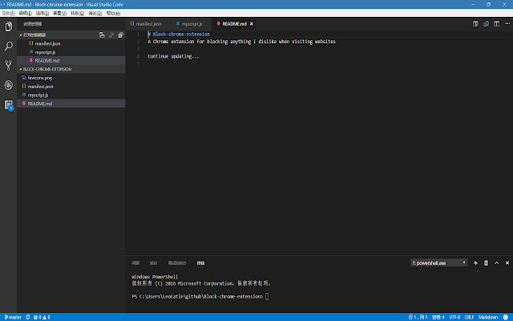Open the Search view in activity bar
This screenshot has height=321, width=513.
[x=9, y=46]
